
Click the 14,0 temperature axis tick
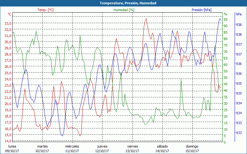tap(8, 141)
